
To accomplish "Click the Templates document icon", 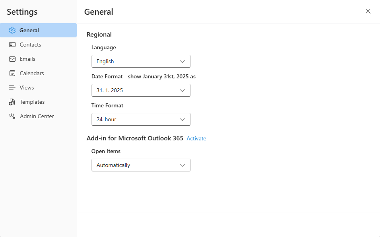I will tap(12, 102).
